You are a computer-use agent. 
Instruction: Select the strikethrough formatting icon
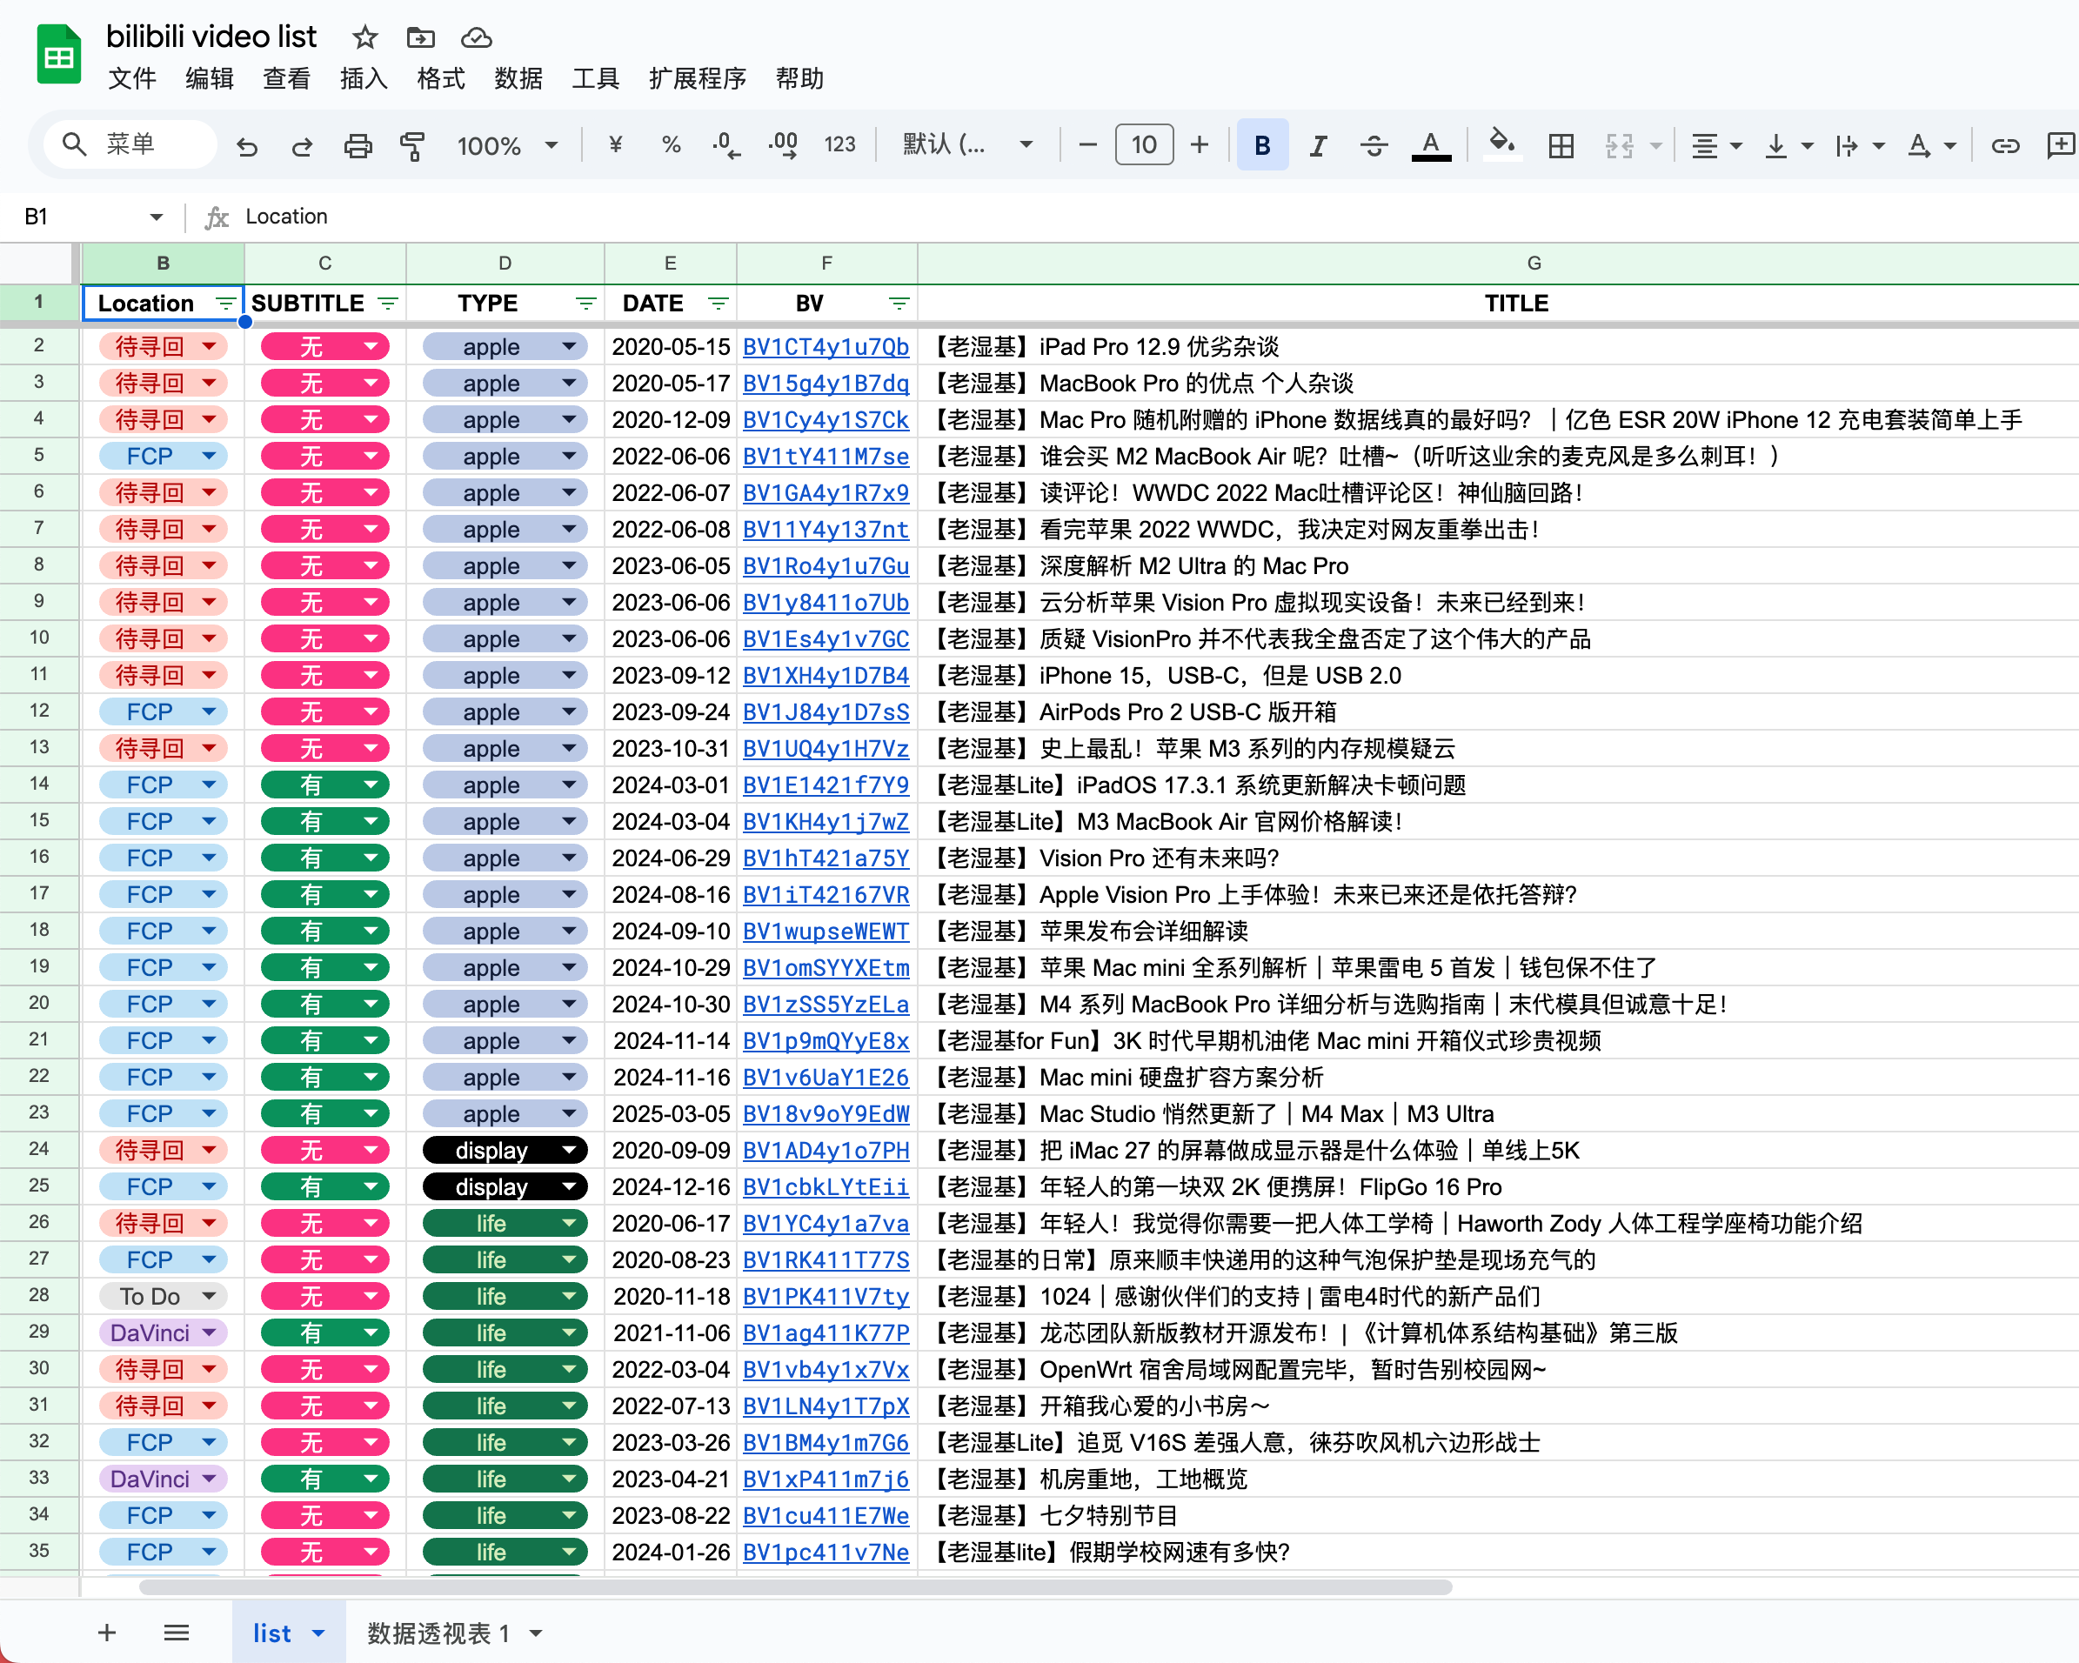coord(1374,144)
